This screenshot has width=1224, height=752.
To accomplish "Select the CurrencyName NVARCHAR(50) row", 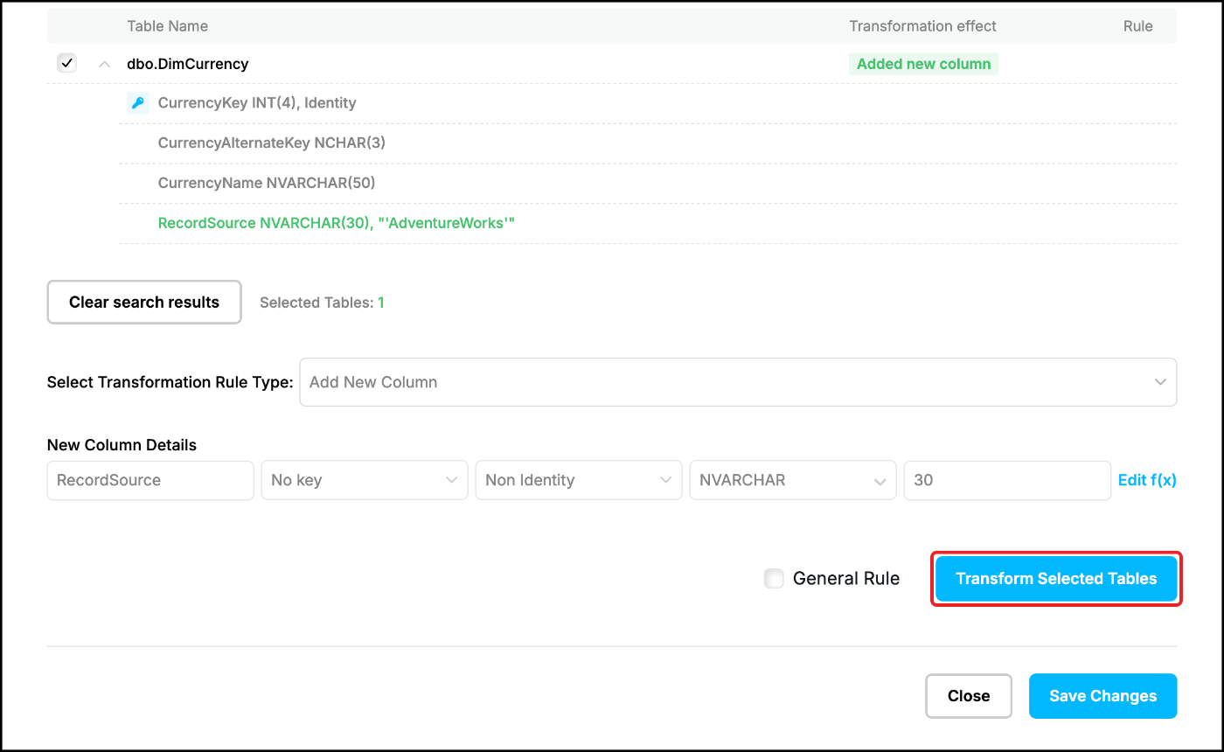I will click(x=648, y=183).
